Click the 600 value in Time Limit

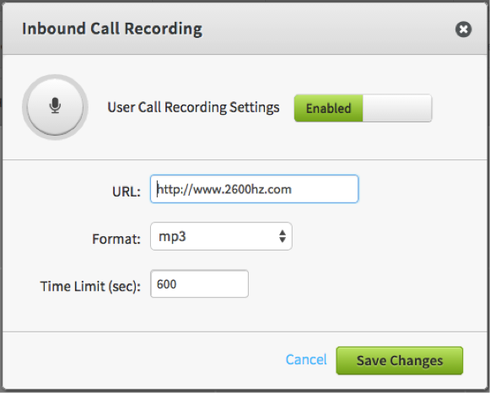[x=166, y=284]
